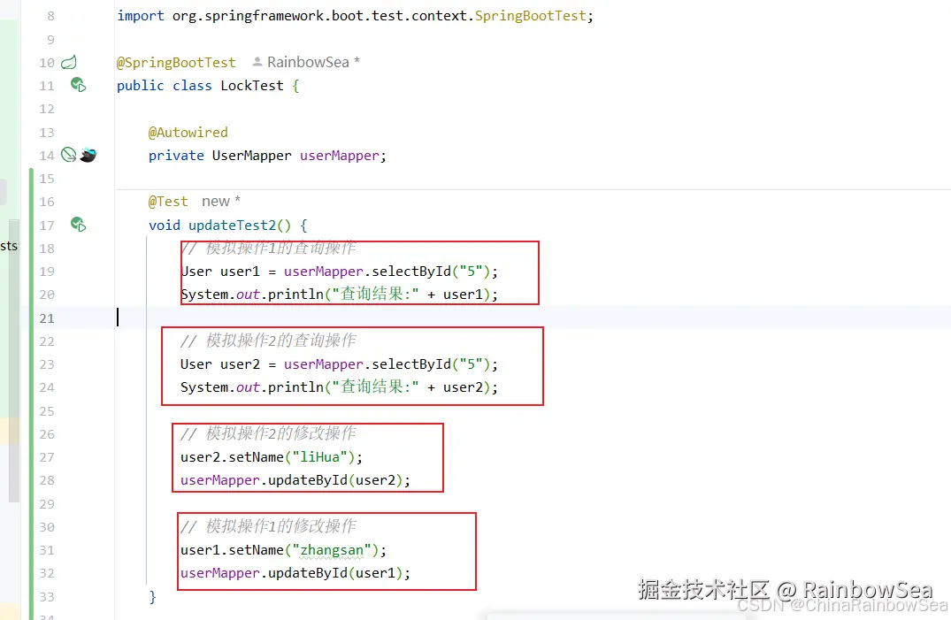951x620 pixels.
Task: Click the LockTest class name
Action: point(252,86)
